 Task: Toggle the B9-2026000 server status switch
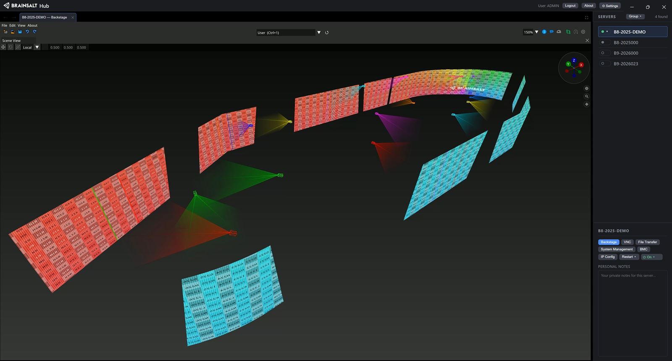pos(605,53)
